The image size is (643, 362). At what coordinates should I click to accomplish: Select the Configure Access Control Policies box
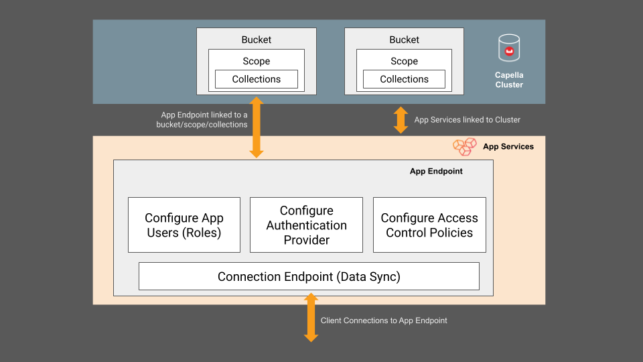pos(429,225)
